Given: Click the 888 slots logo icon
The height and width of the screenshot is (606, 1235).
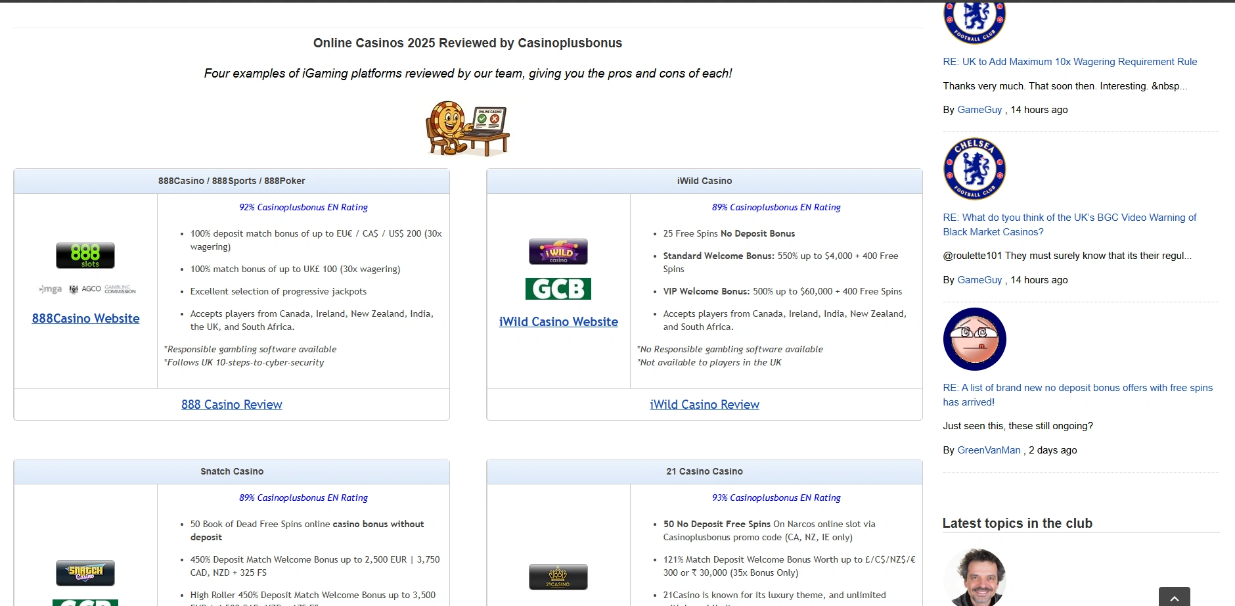Looking at the screenshot, I should tap(85, 255).
